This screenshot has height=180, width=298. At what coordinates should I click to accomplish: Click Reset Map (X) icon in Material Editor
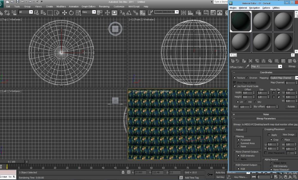click(x=250, y=61)
